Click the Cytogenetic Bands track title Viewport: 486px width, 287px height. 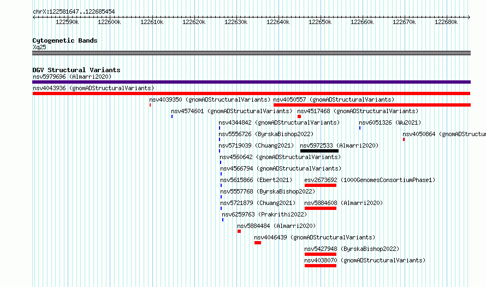[65, 40]
